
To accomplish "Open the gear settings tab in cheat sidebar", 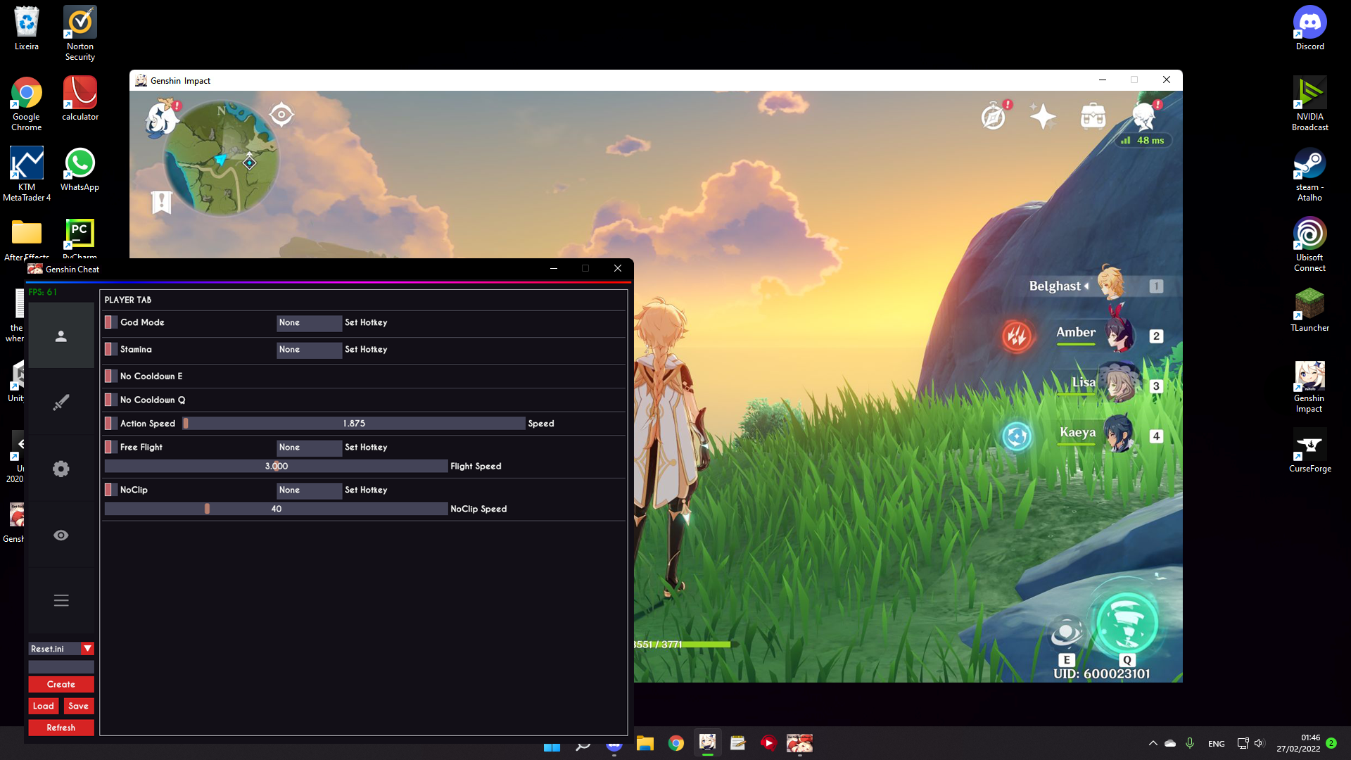I will pos(61,469).
